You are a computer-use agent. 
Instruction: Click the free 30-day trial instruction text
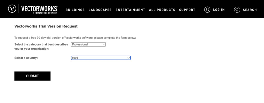pos(75,38)
